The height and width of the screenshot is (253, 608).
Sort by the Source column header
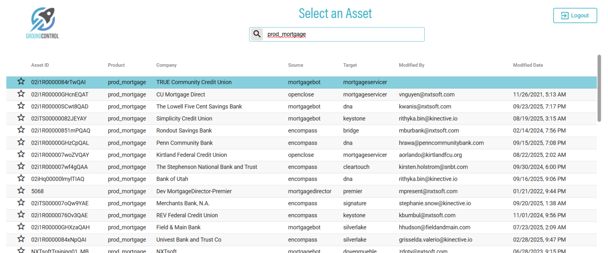tap(295, 65)
